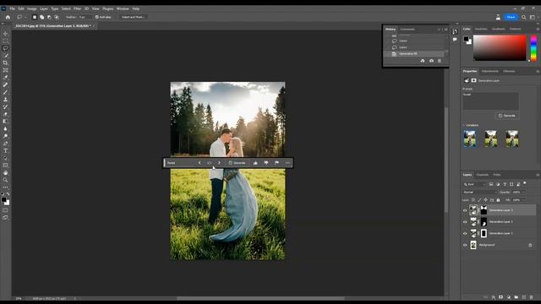This screenshot has height=304, width=541.
Task: Delete layer using Layers panel trash icon
Action: click(532, 296)
